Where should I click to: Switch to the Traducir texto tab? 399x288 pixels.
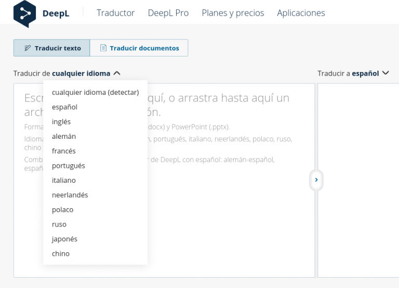[x=51, y=48]
